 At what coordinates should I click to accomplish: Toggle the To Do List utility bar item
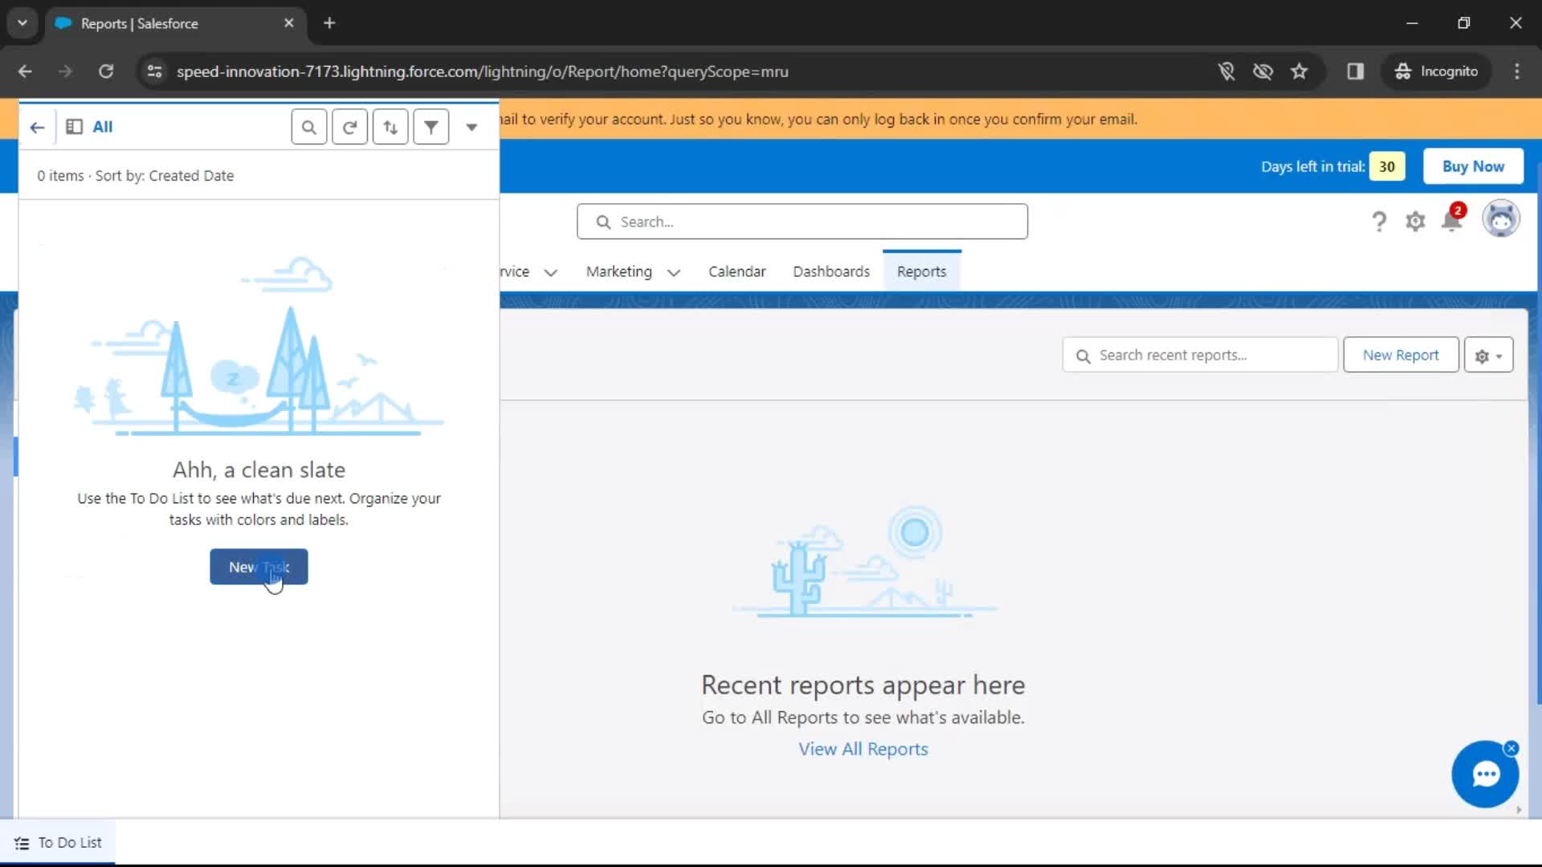[58, 843]
